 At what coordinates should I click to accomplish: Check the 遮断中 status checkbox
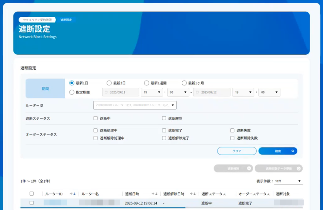[96, 118]
